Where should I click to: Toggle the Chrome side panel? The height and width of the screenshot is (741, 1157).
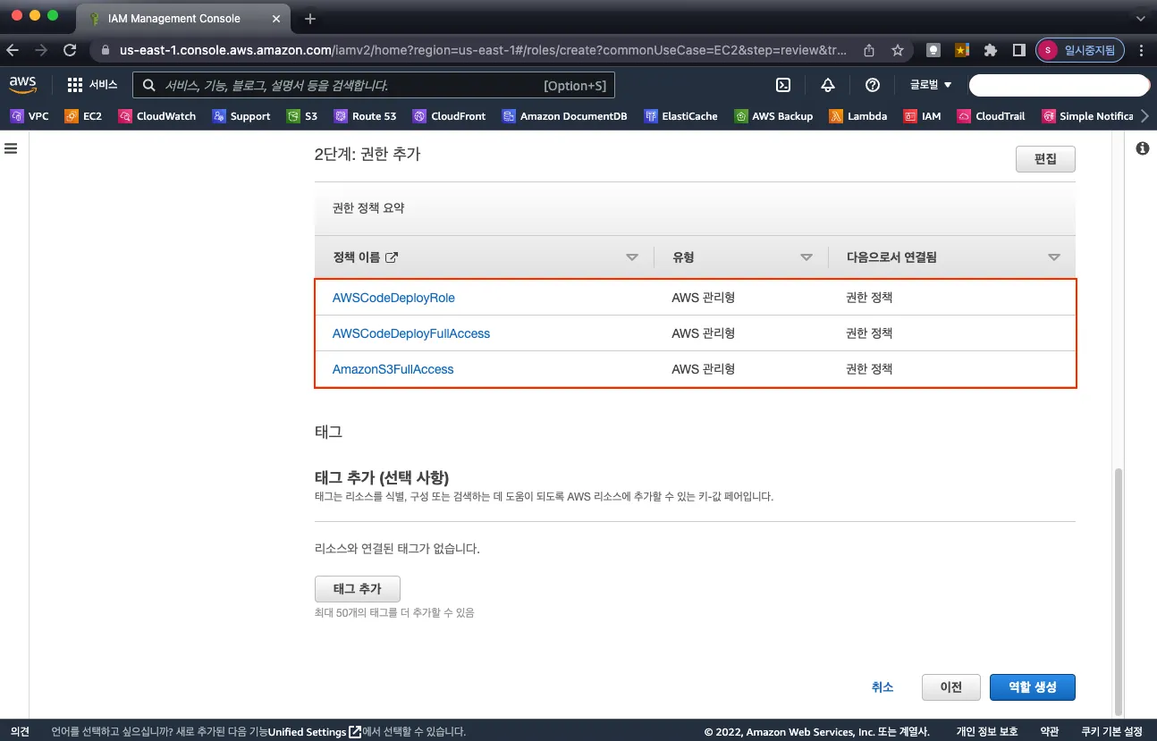pos(1018,50)
